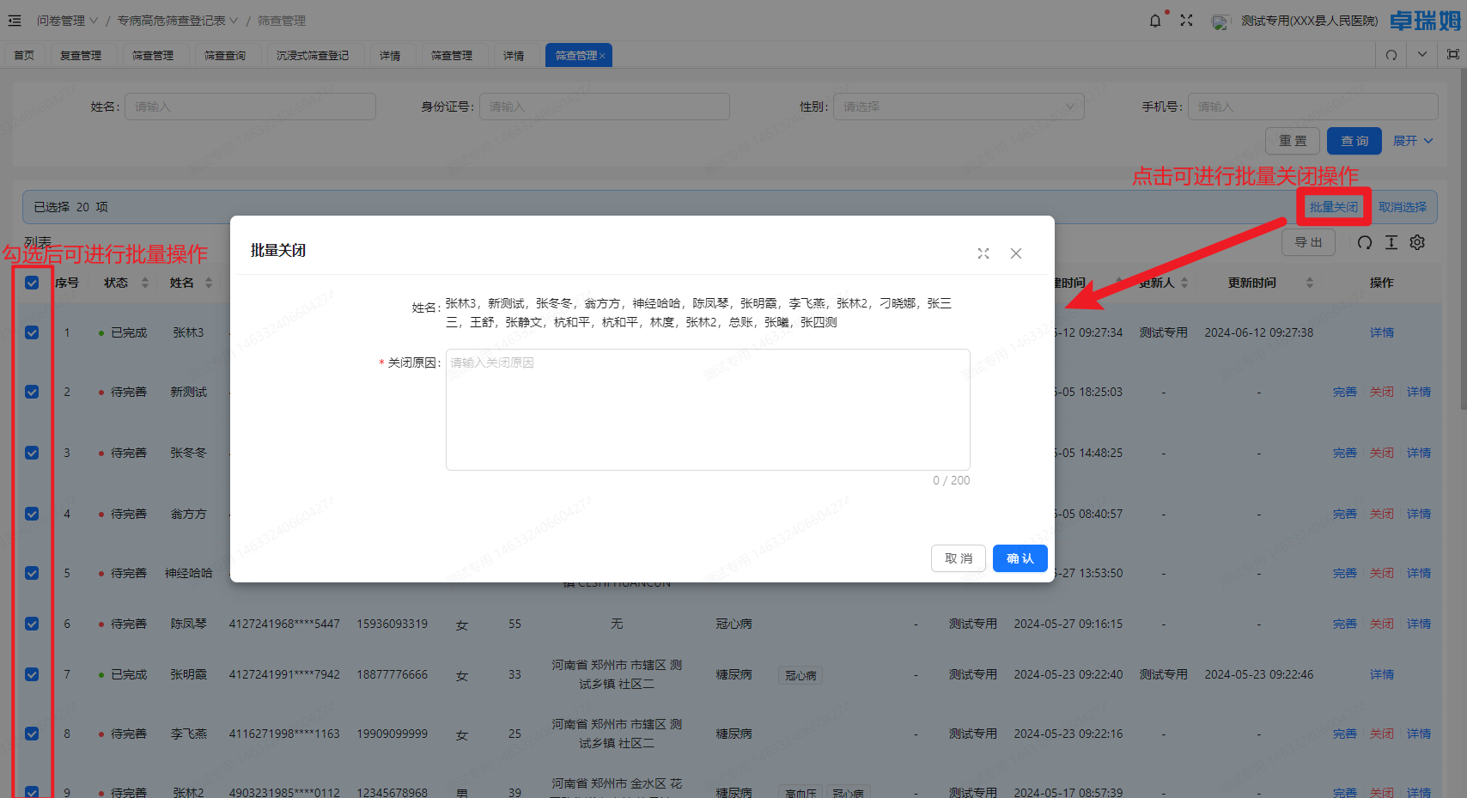Adjust table row density icon

1391,242
